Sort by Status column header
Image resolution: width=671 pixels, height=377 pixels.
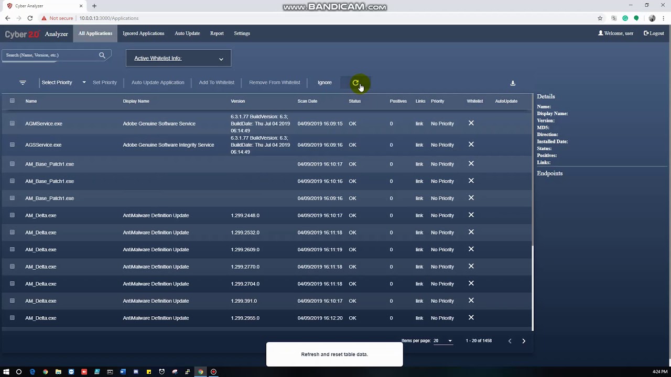[x=355, y=101]
